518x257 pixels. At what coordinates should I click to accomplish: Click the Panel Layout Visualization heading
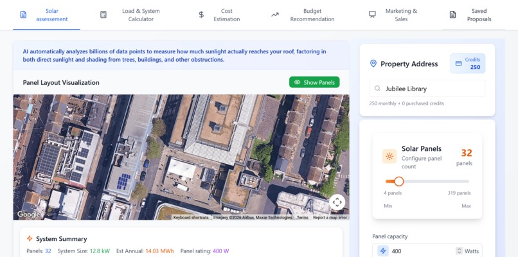click(x=61, y=83)
